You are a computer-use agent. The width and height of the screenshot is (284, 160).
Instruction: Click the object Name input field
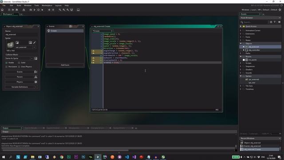click(21, 35)
